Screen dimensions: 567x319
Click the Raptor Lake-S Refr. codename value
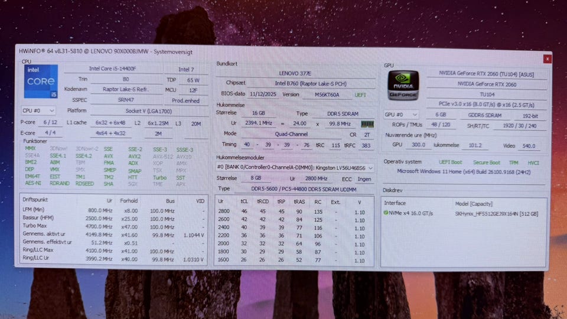click(x=125, y=89)
